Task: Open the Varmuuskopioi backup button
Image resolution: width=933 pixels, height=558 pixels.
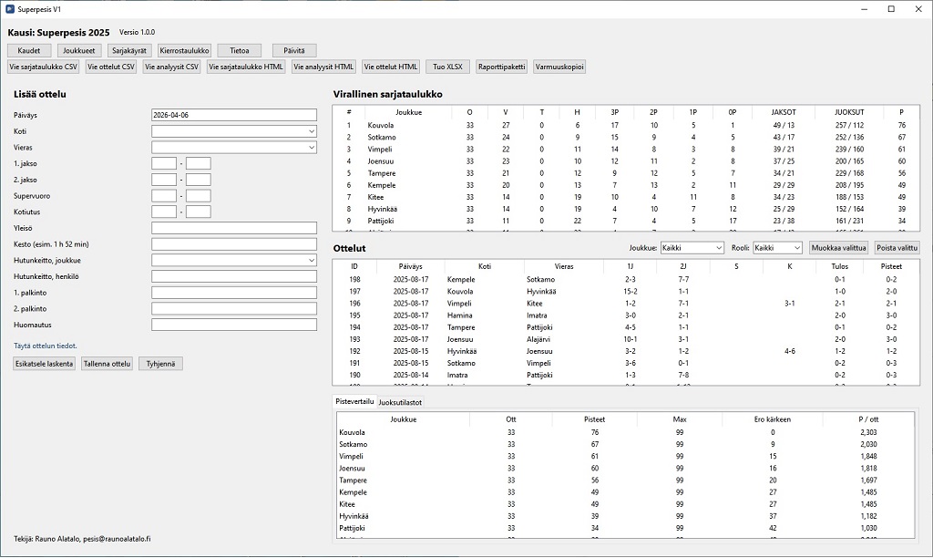Action: click(x=559, y=67)
